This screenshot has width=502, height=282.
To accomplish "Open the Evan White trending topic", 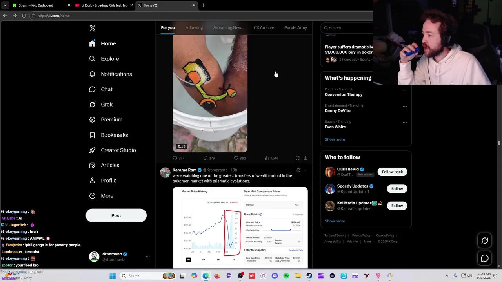I will tap(335, 127).
